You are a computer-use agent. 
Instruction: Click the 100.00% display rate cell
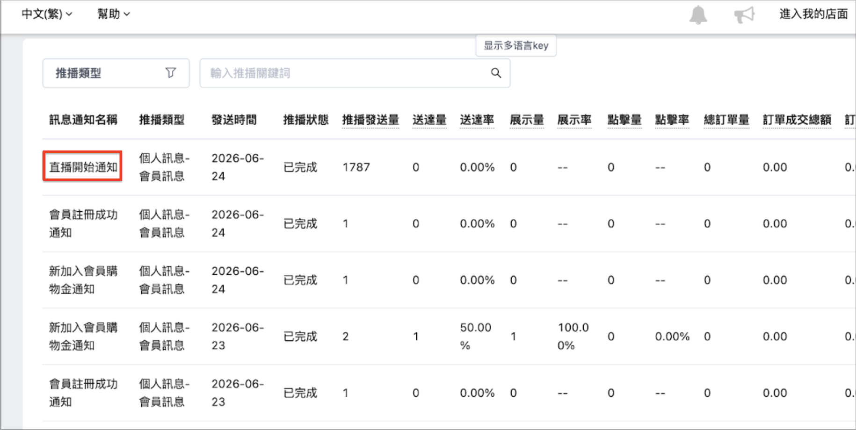[573, 337]
